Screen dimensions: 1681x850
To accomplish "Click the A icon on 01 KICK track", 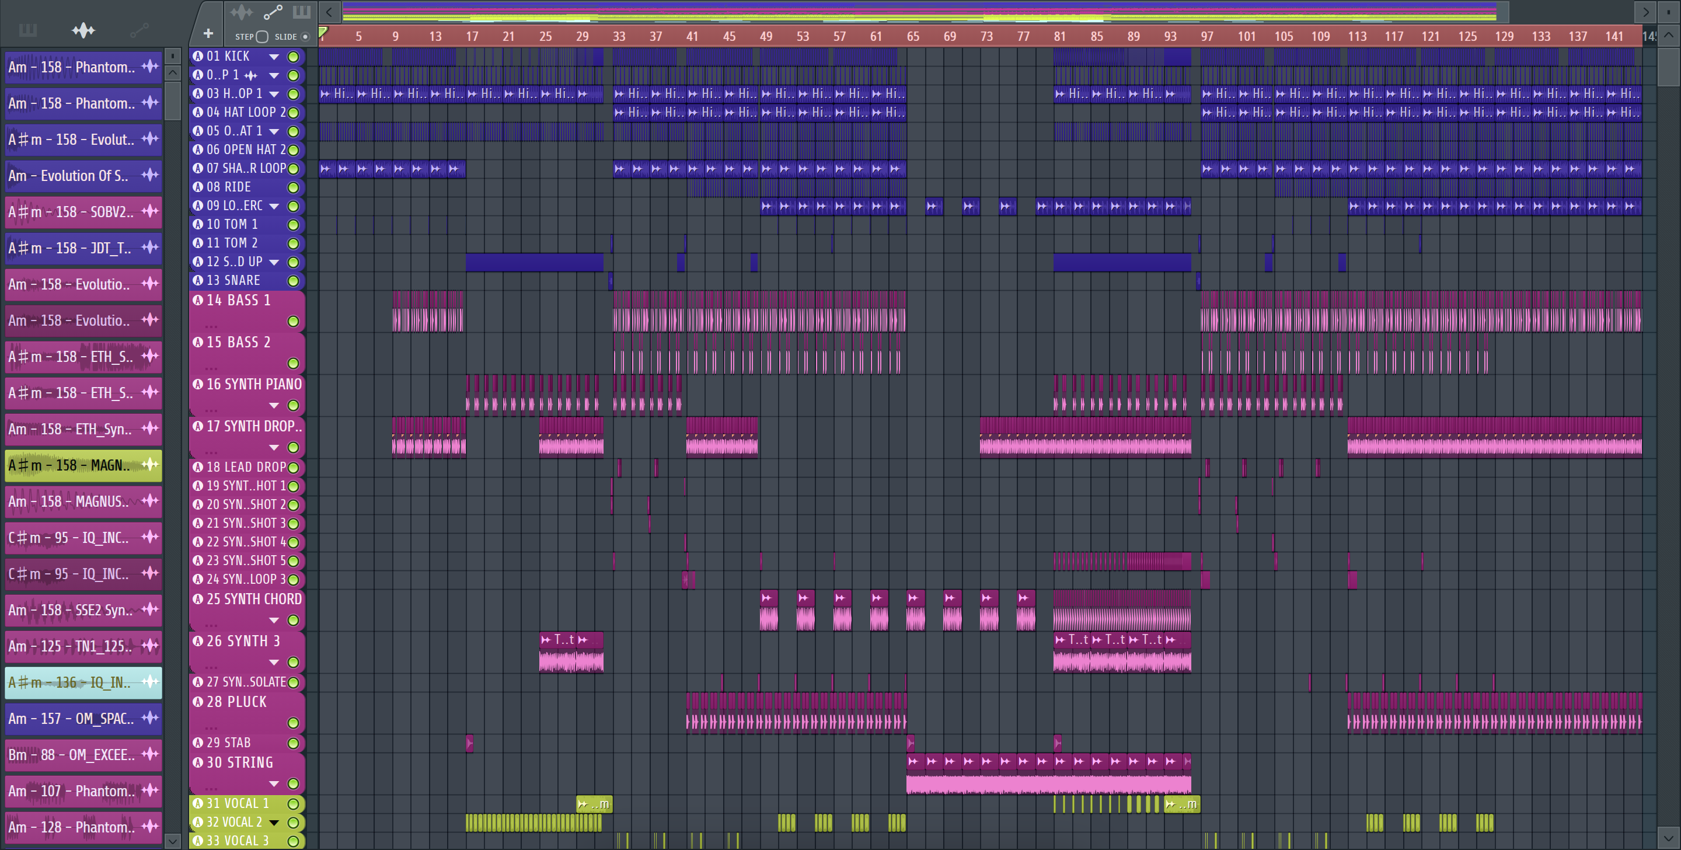I will point(198,56).
